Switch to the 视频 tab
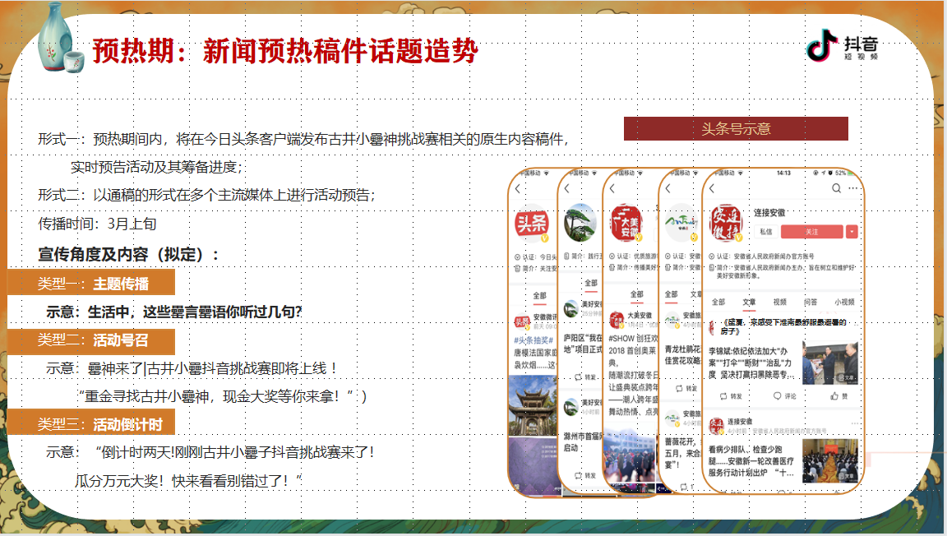This screenshot has height=536, width=947. click(779, 303)
